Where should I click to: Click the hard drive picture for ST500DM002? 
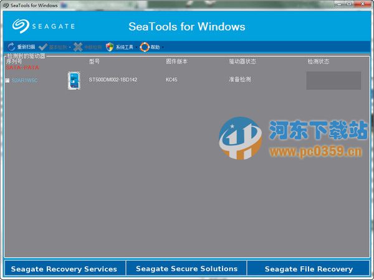point(74,80)
